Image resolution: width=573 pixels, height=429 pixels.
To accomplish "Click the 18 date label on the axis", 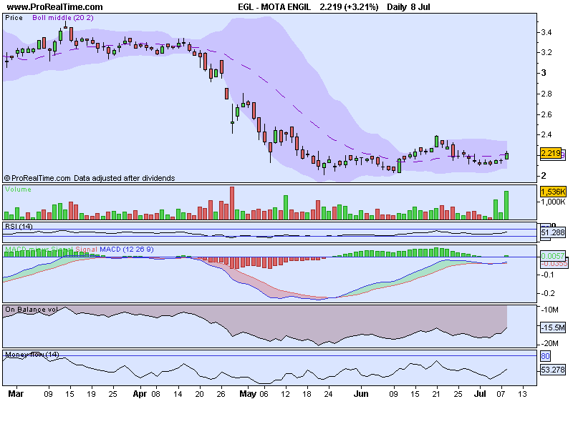I will pyautogui.click(x=307, y=394).
